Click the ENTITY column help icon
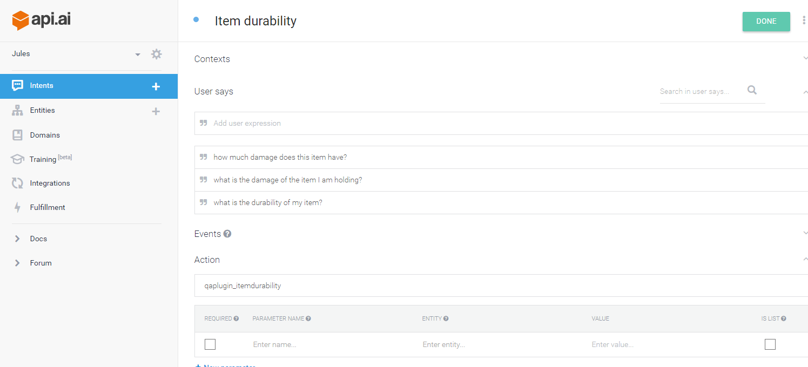The height and width of the screenshot is (367, 808). point(446,318)
